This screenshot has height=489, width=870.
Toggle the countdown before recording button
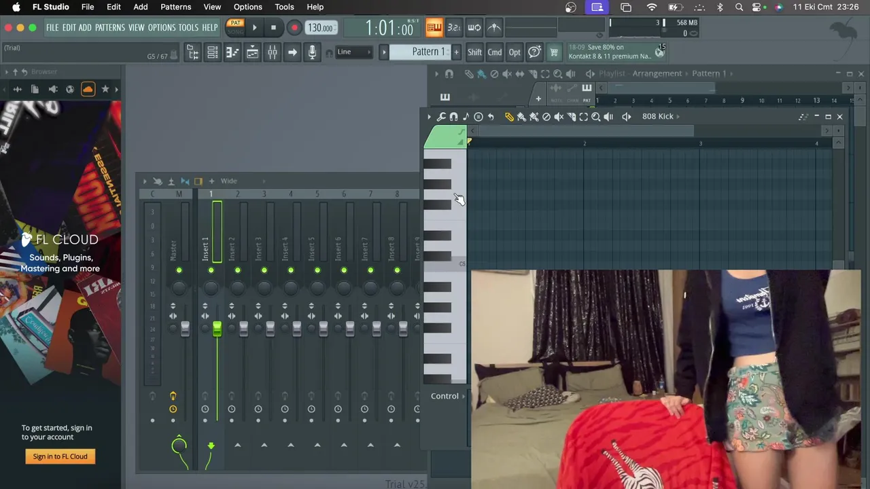pyautogui.click(x=454, y=28)
